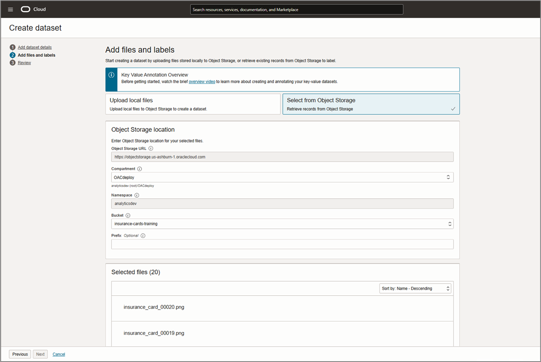
Task: Click the info icon on Key Value Annotation banner
Action: point(111,75)
